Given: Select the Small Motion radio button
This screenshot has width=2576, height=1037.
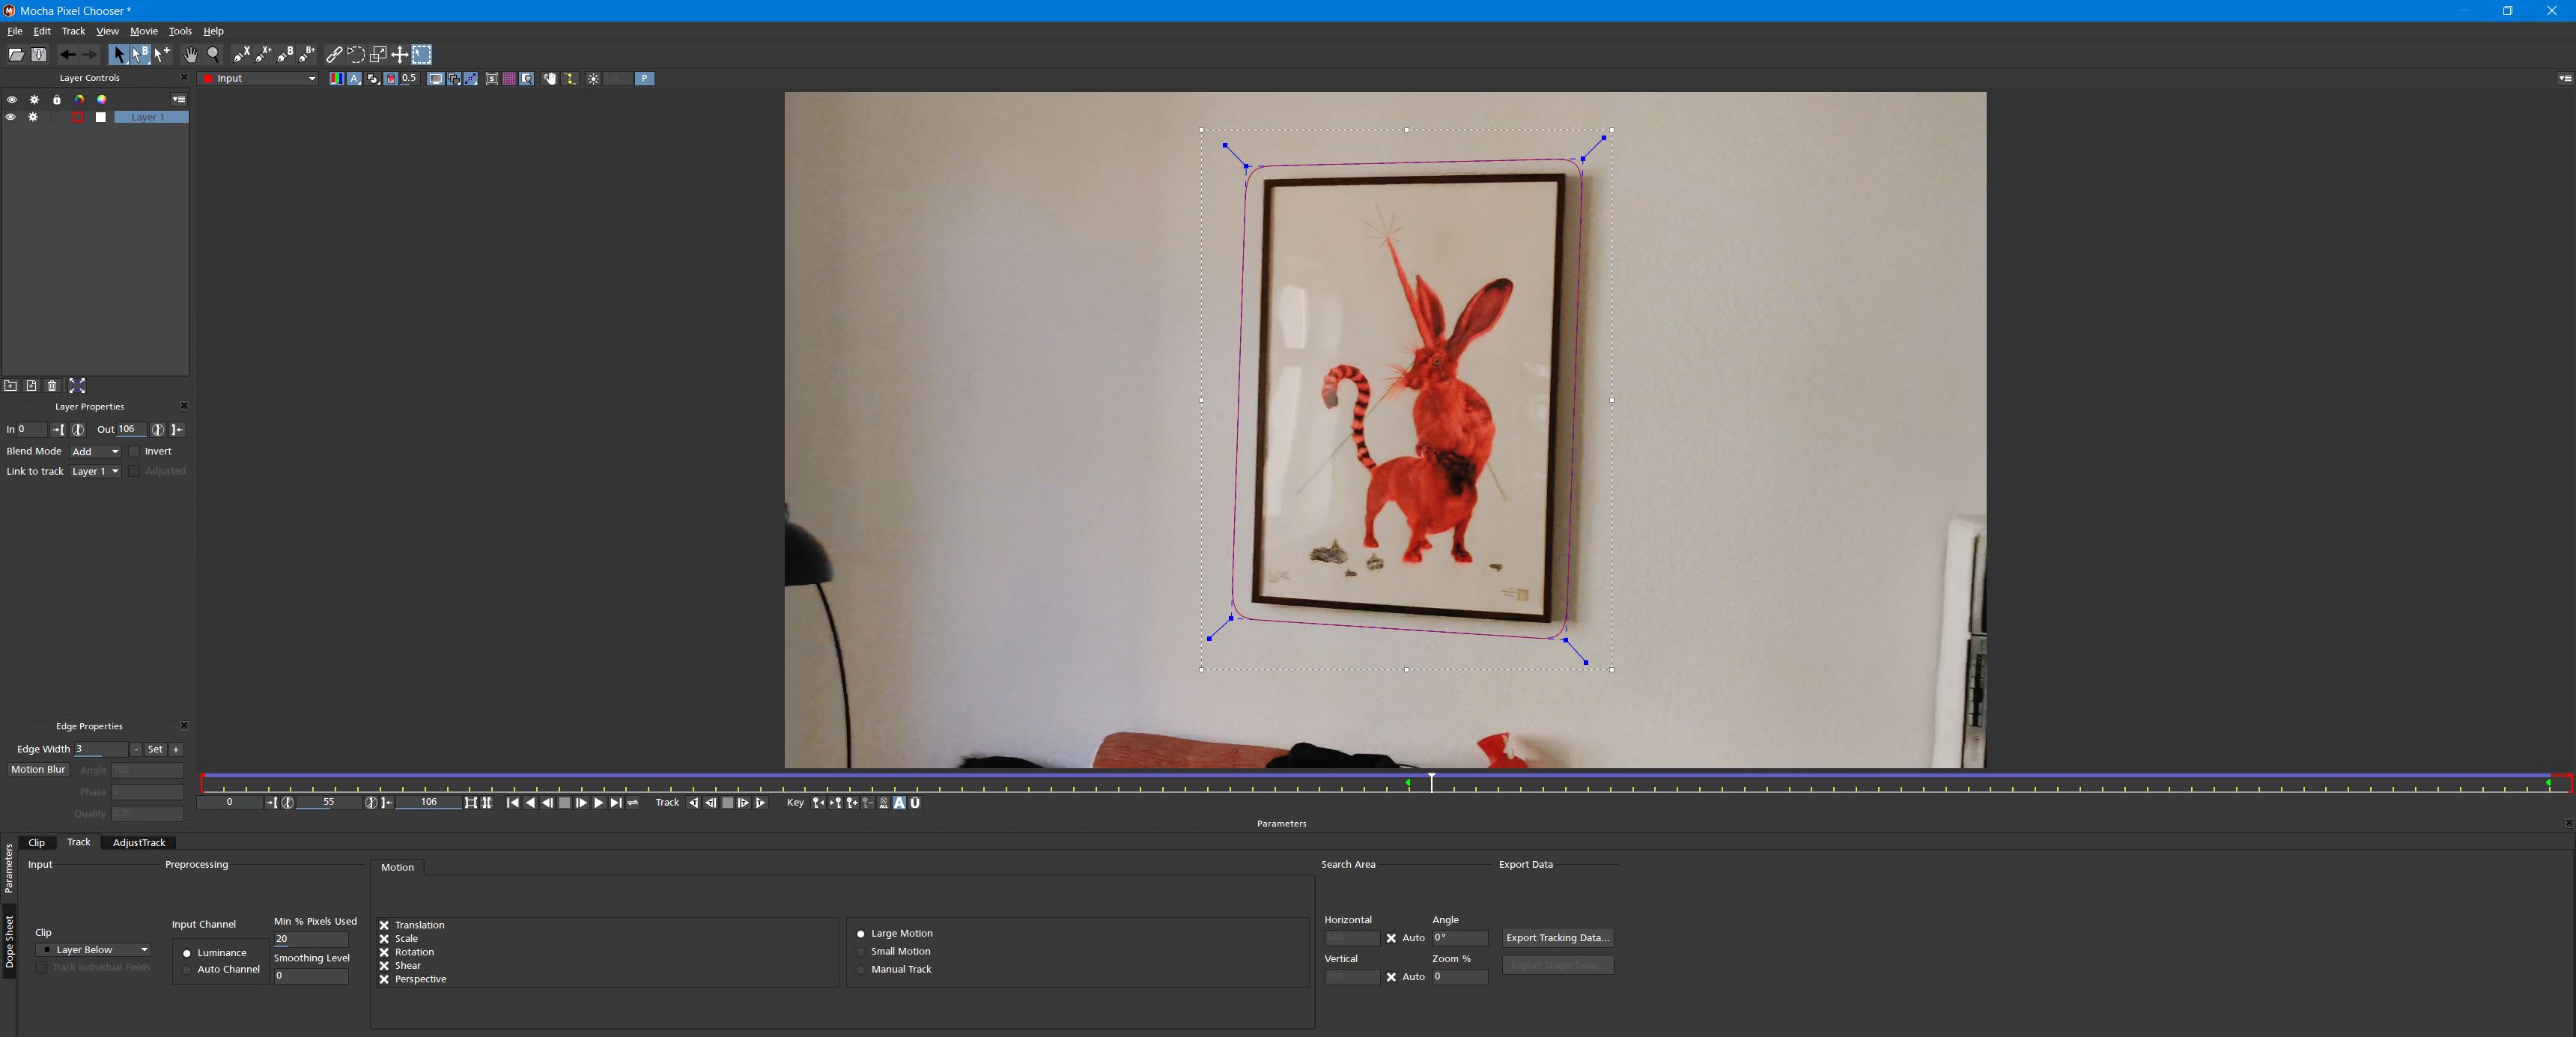Looking at the screenshot, I should pos(861,952).
